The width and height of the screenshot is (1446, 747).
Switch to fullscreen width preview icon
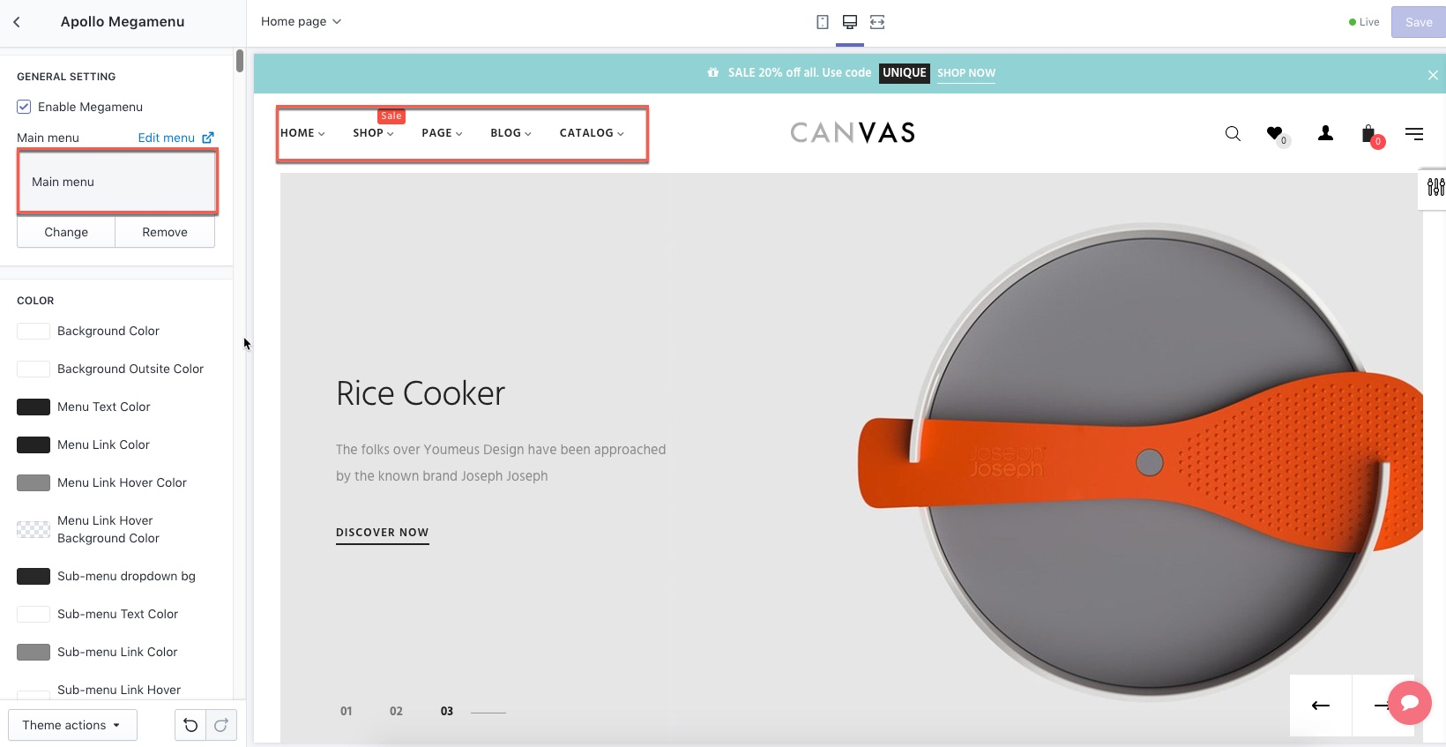pos(877,22)
